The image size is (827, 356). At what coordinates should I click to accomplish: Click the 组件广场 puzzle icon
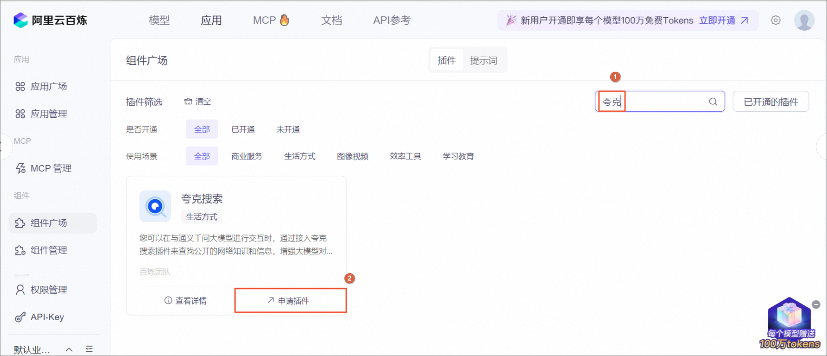[x=20, y=223]
